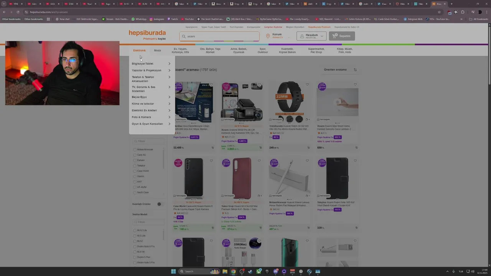Open Ev, Yaşam, Kırtasiye, Ofis category

pos(180,51)
